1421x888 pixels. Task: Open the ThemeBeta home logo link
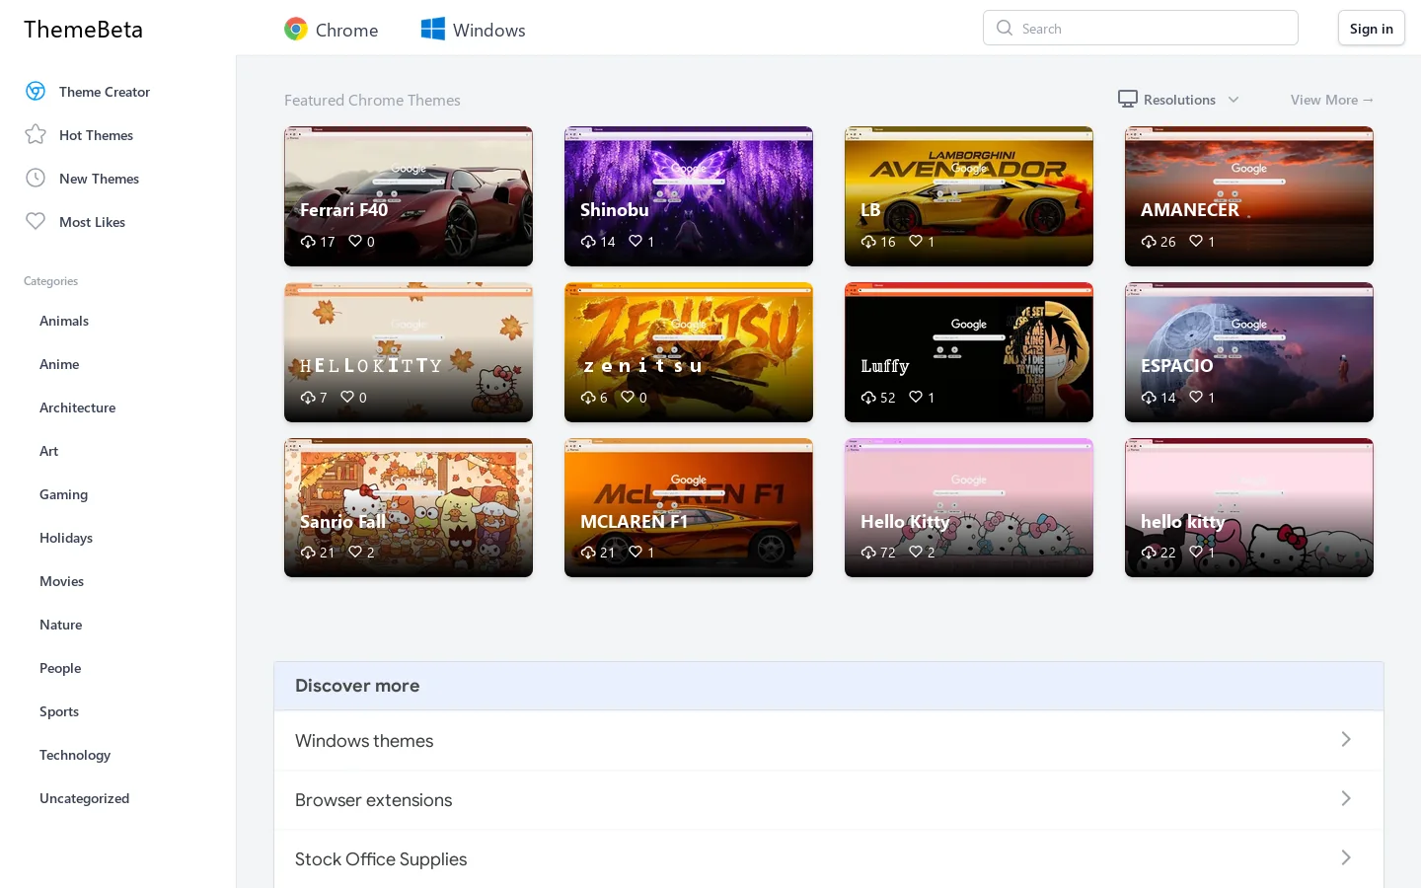tap(84, 30)
